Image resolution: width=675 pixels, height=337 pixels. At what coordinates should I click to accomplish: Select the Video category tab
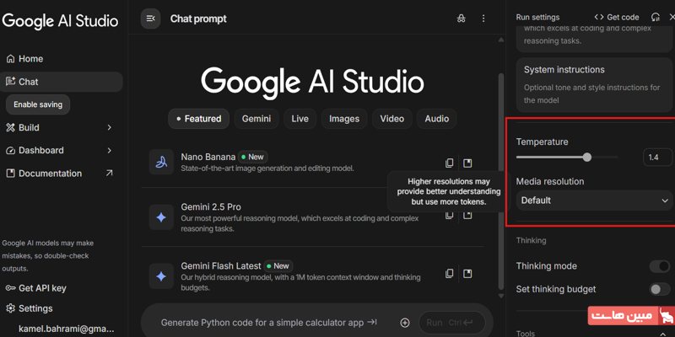coord(391,119)
